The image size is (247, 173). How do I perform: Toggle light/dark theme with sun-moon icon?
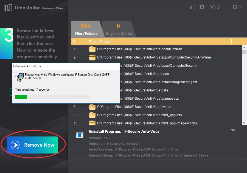pos(215,7)
